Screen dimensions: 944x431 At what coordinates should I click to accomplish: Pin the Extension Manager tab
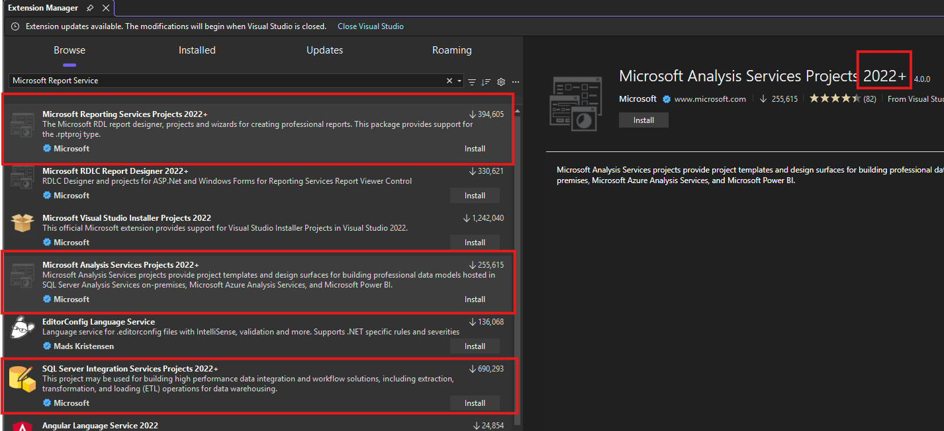[90, 8]
